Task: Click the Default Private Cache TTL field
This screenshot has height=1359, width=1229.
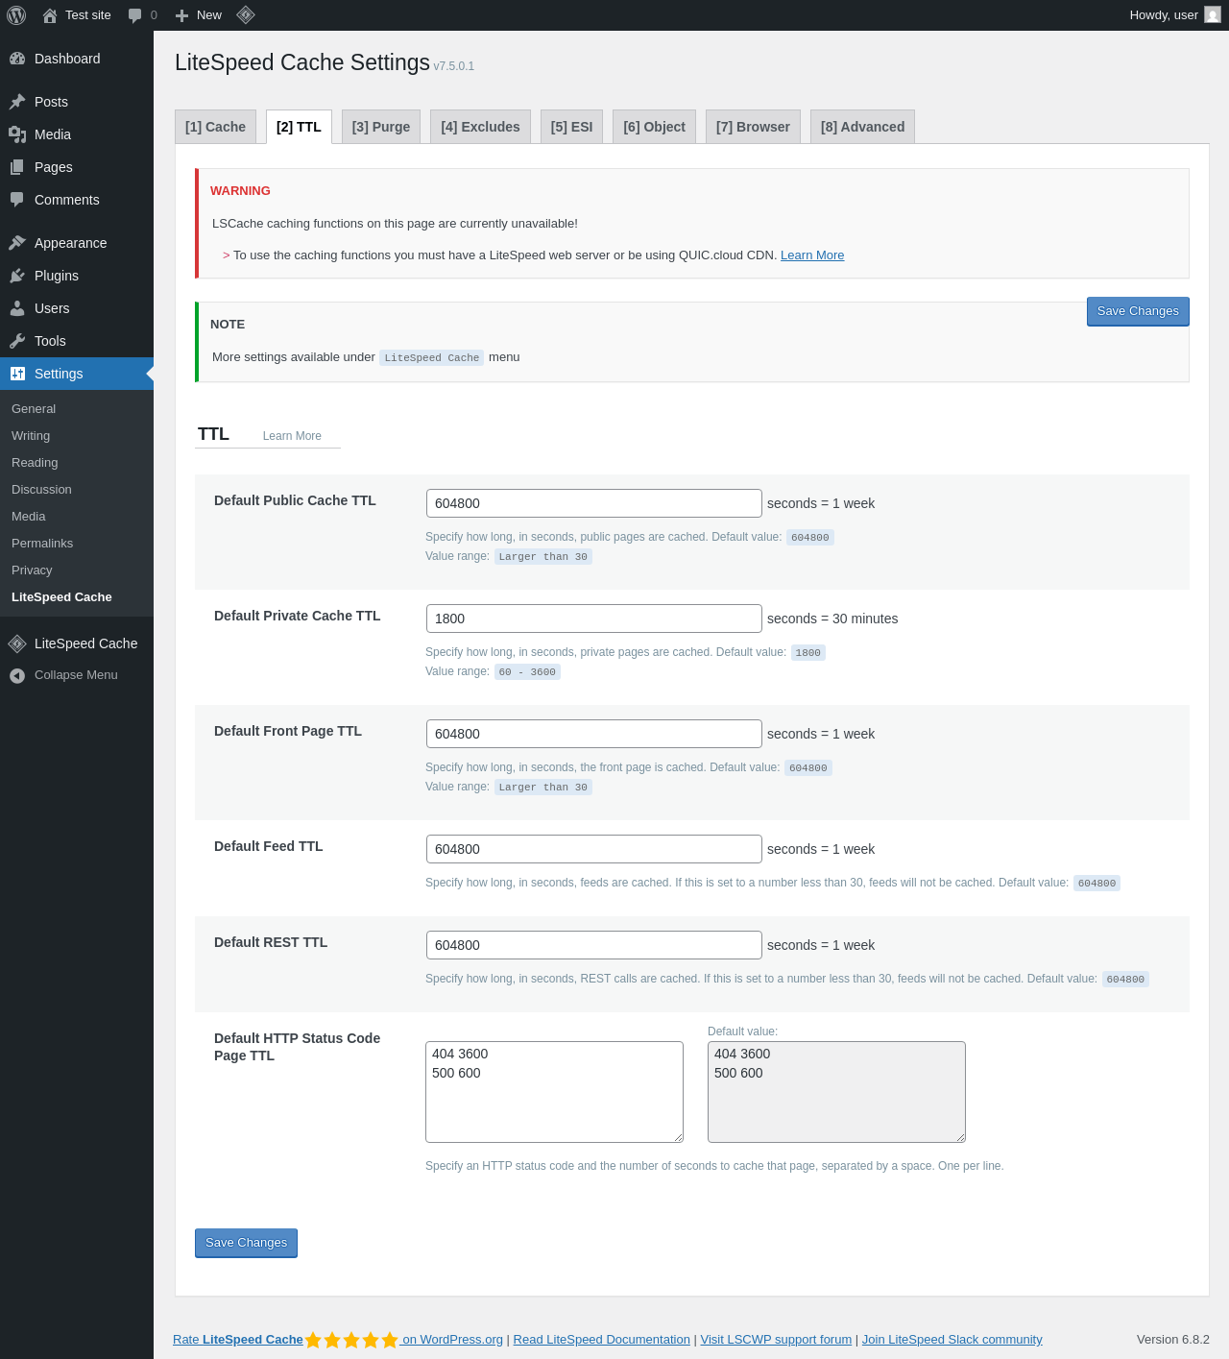Action: (594, 619)
